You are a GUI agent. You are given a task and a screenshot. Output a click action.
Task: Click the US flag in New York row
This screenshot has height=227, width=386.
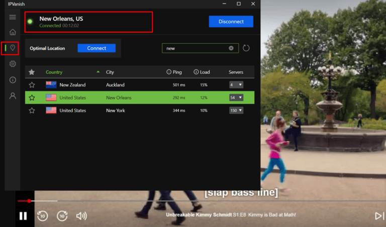click(51, 110)
